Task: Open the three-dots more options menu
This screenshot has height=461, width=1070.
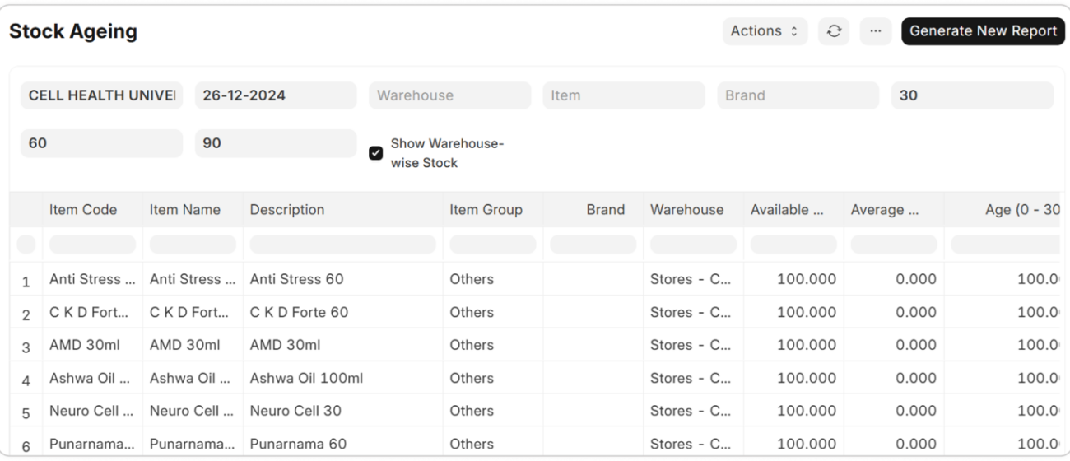Action: coord(875,31)
